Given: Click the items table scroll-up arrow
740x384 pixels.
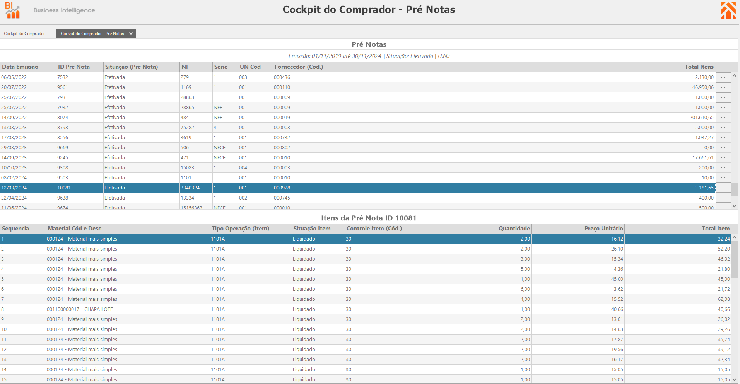Looking at the screenshot, I should pos(734,237).
